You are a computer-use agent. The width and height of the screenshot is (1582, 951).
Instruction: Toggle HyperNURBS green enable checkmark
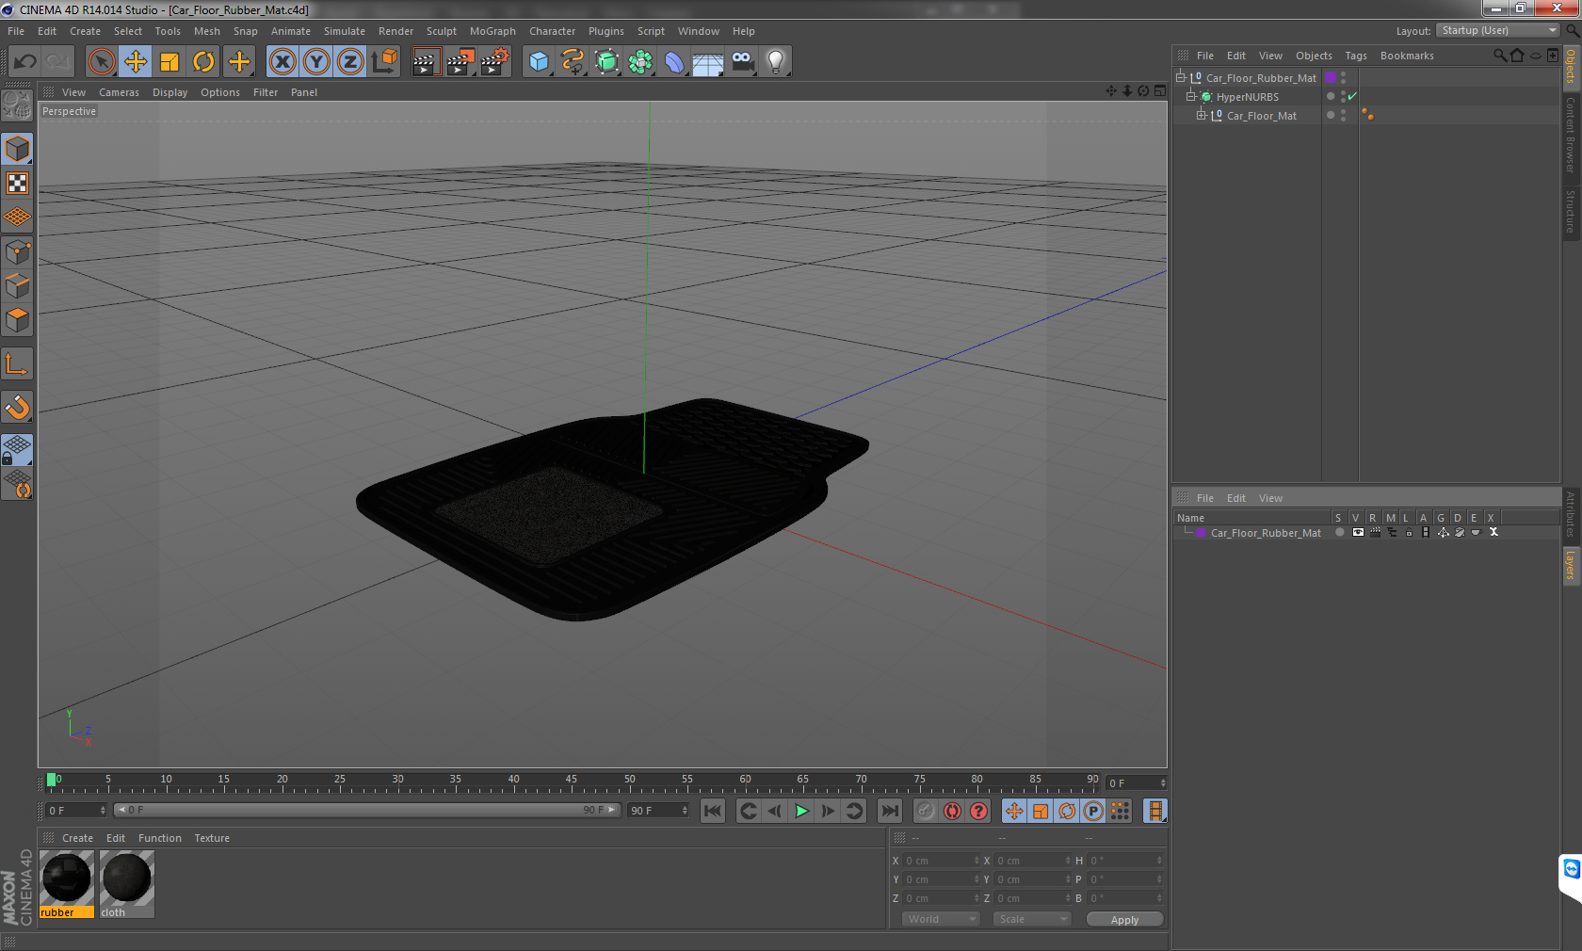(1352, 96)
